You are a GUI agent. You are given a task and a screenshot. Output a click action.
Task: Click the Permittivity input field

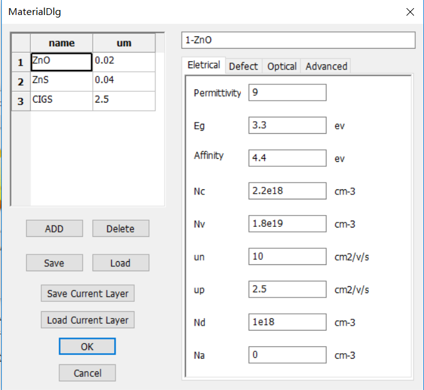click(x=287, y=92)
